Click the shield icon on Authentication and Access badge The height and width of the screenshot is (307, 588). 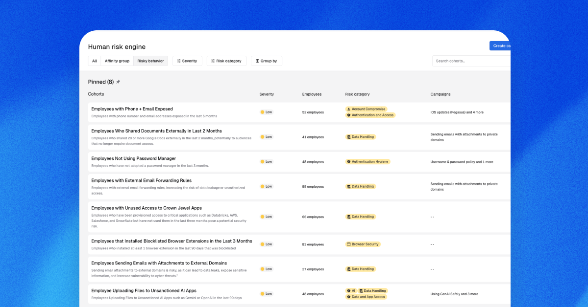tap(349, 115)
